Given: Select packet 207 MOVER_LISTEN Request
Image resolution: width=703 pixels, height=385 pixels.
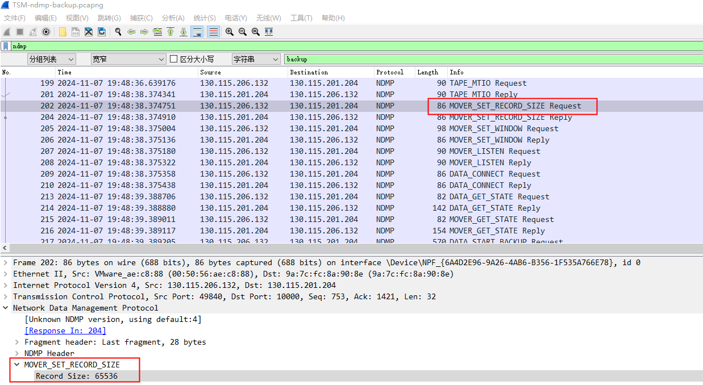Looking at the screenshot, I should click(x=351, y=151).
